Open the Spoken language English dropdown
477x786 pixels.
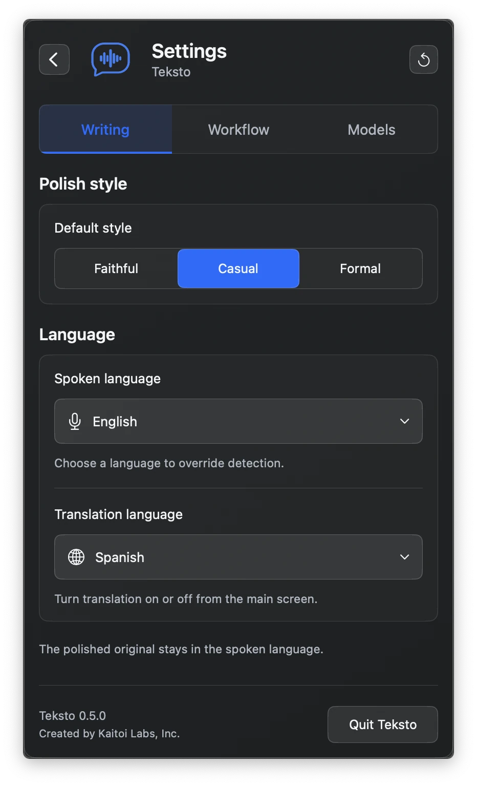pos(238,421)
